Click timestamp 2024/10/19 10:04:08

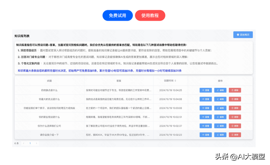point(170,99)
